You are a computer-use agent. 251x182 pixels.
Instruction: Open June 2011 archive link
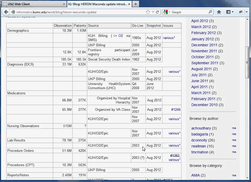click(200, 81)
